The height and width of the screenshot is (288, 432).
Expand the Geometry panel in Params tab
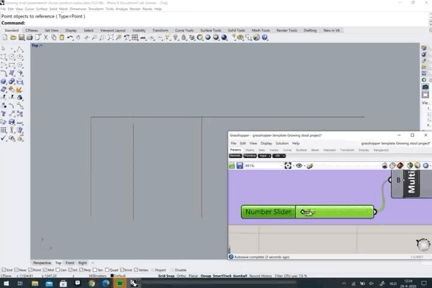tap(235, 156)
